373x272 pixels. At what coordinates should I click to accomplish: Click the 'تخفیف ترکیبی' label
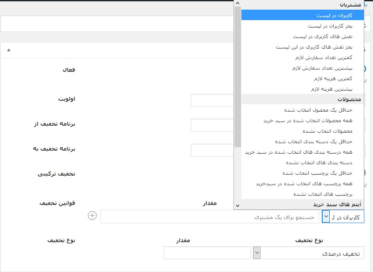click(56, 174)
